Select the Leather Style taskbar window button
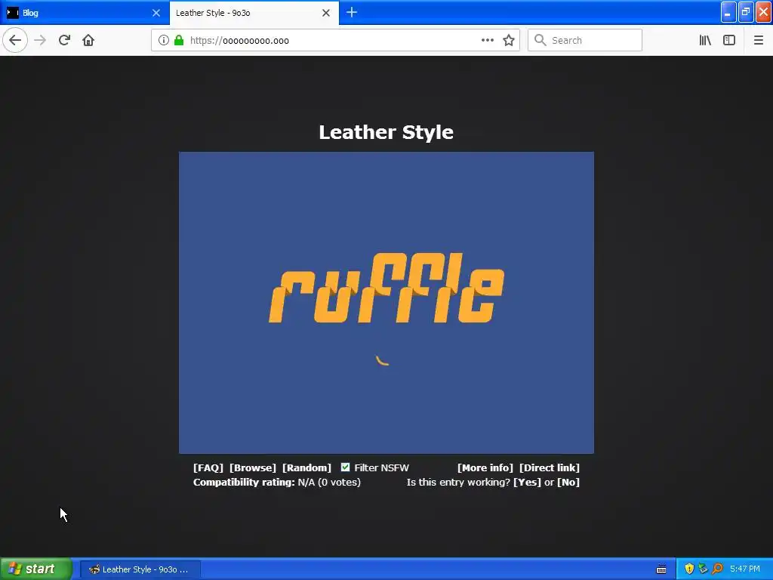 click(x=140, y=569)
